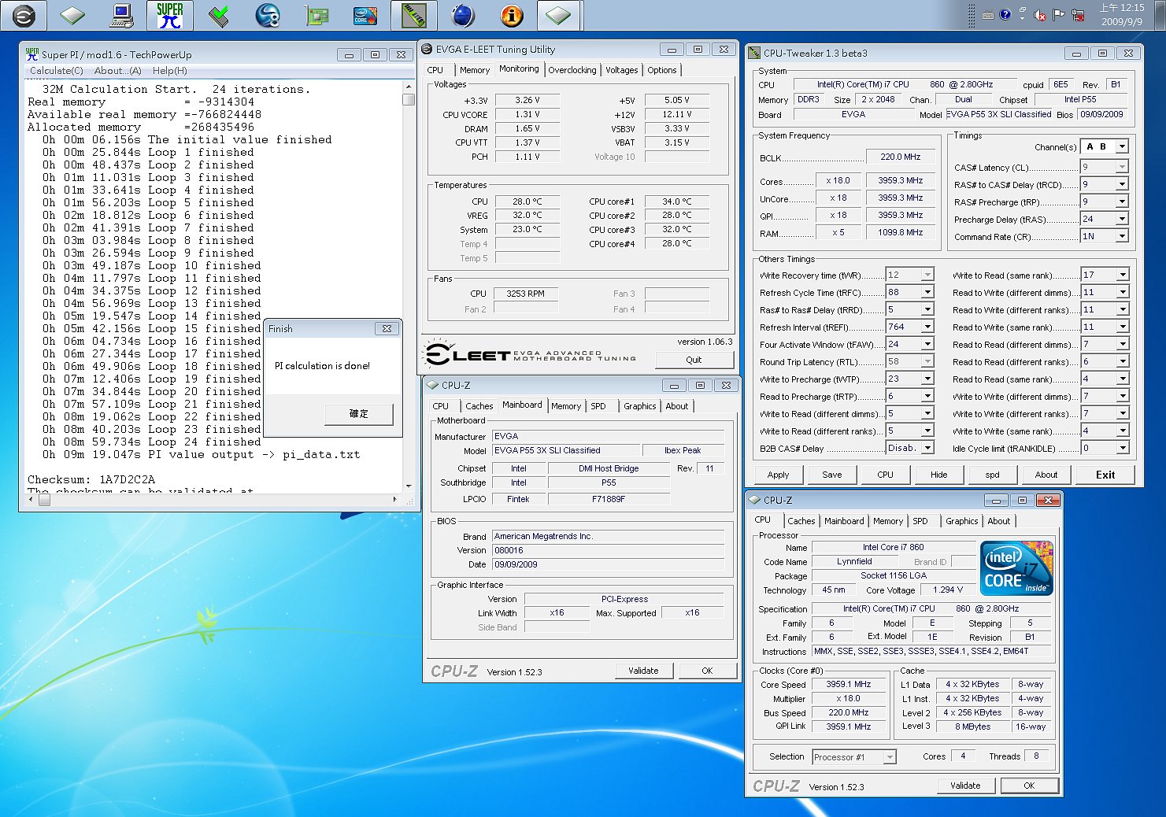The height and width of the screenshot is (817, 1166).
Task: Click the spd button in CPU-Tweaker
Action: (992, 475)
